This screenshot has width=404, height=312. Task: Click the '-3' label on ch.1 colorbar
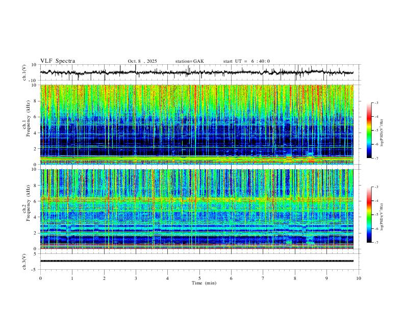point(376,103)
